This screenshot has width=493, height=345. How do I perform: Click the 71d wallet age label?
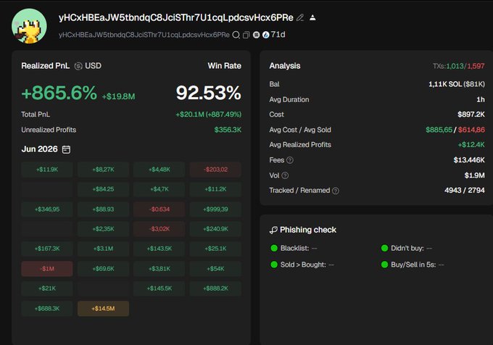point(278,35)
